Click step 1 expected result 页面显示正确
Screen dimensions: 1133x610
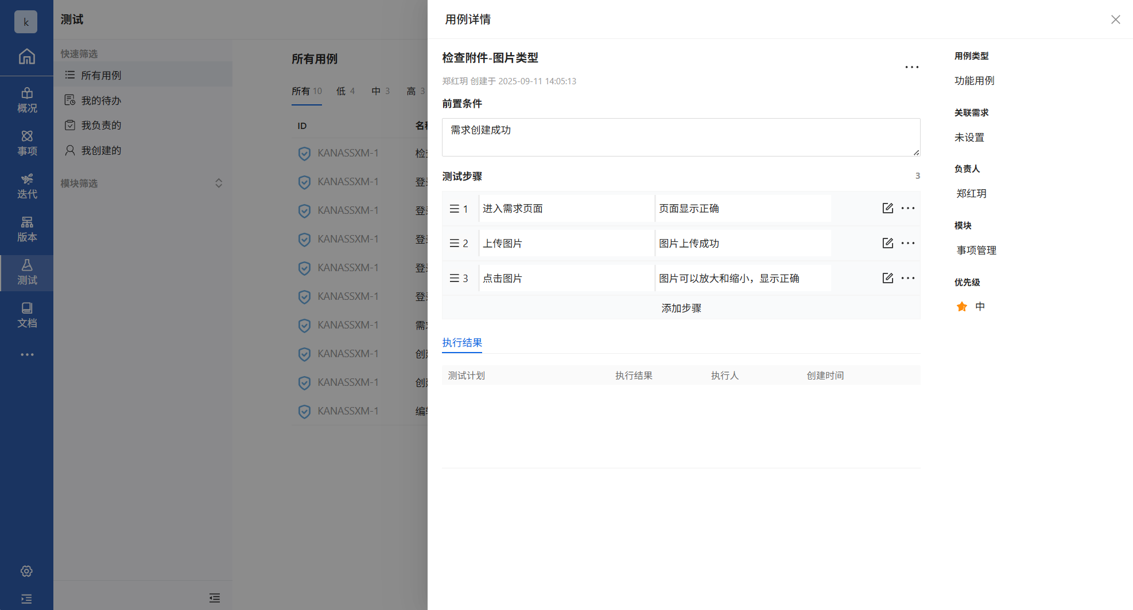click(743, 209)
